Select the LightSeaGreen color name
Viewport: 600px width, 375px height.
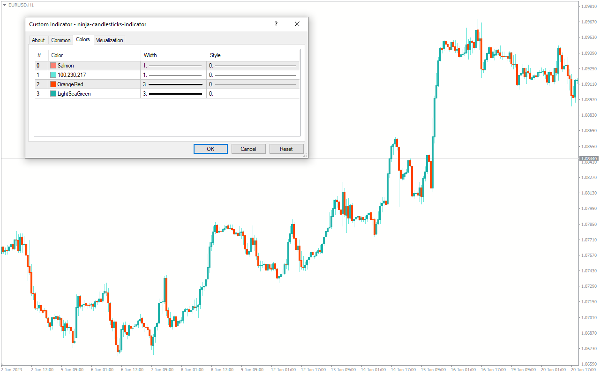[x=74, y=94]
